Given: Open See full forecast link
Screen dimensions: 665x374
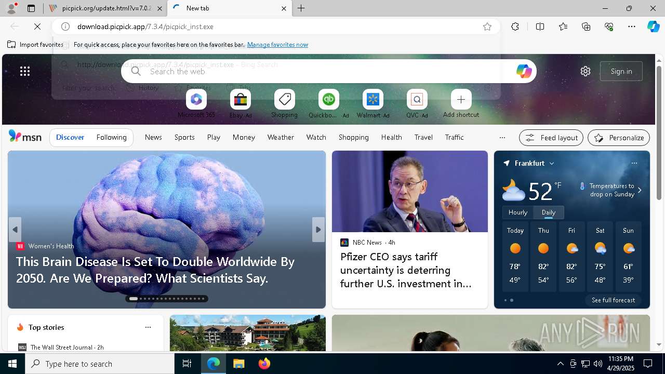Looking at the screenshot, I should [613, 300].
